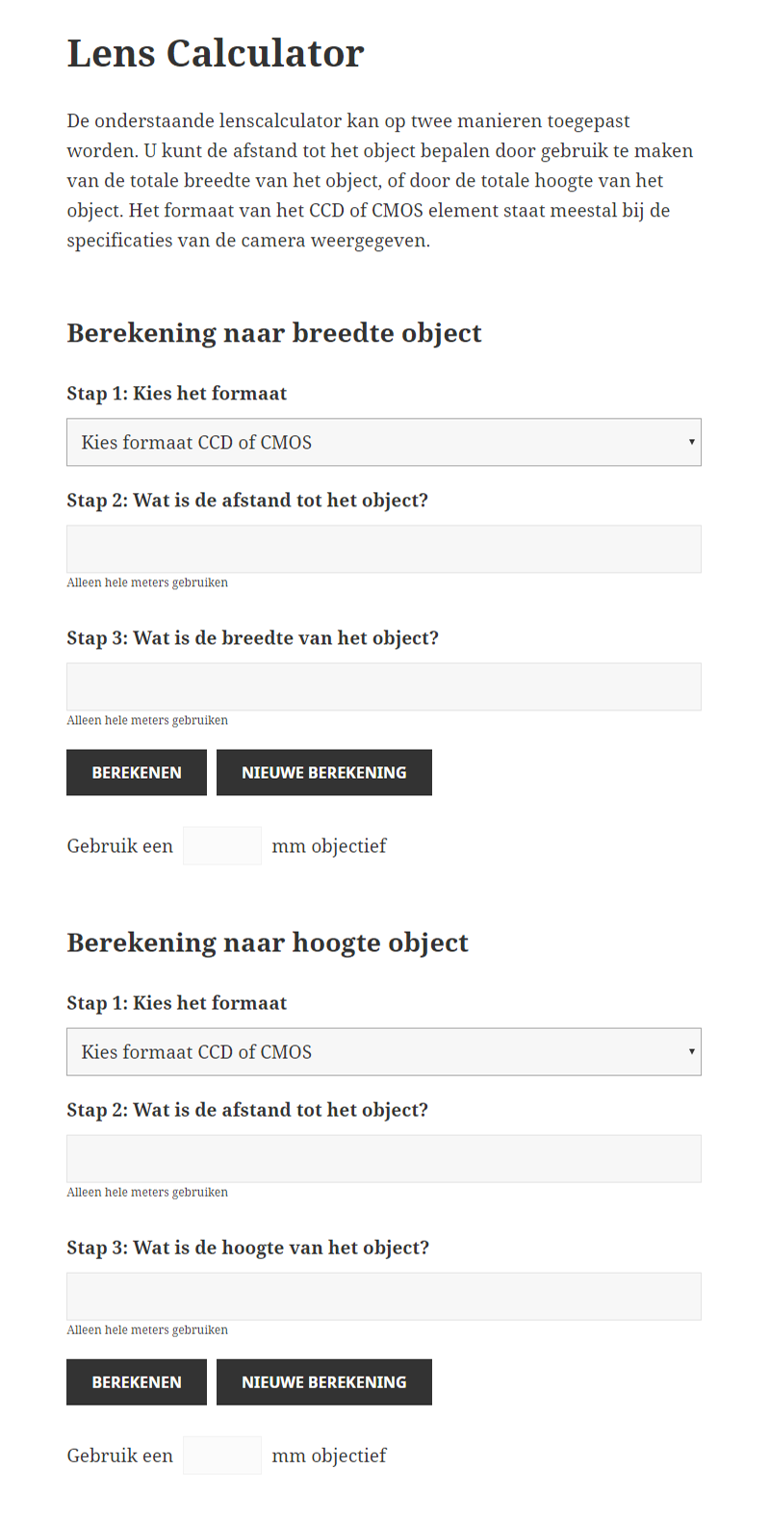The image size is (770, 1521).
Task: Open the format dropdown under breedte object
Action: tap(383, 443)
